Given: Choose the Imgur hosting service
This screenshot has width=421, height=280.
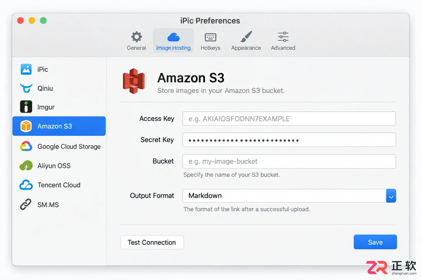Looking at the screenshot, I should click(59, 107).
